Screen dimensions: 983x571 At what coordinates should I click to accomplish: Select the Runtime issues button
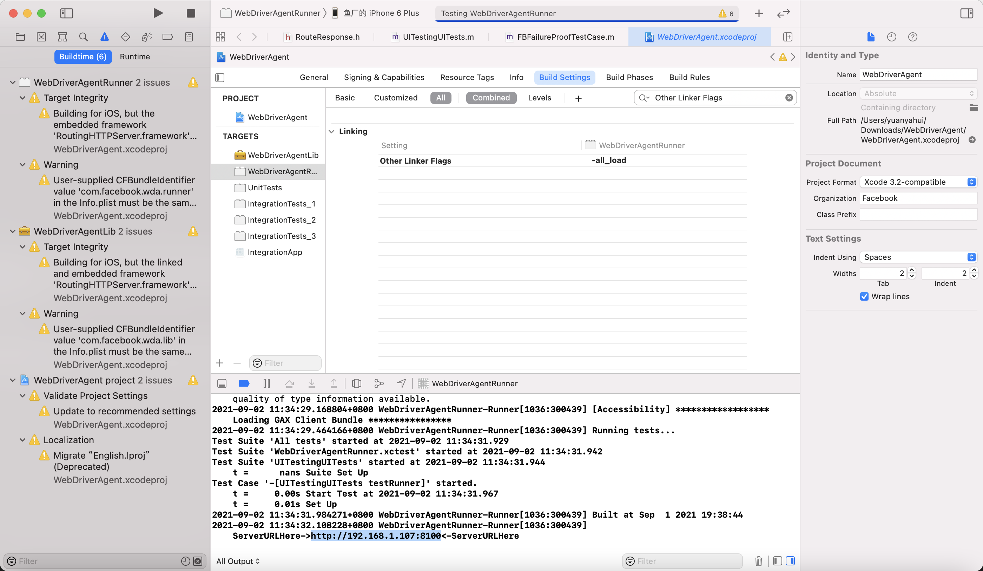[x=134, y=57]
